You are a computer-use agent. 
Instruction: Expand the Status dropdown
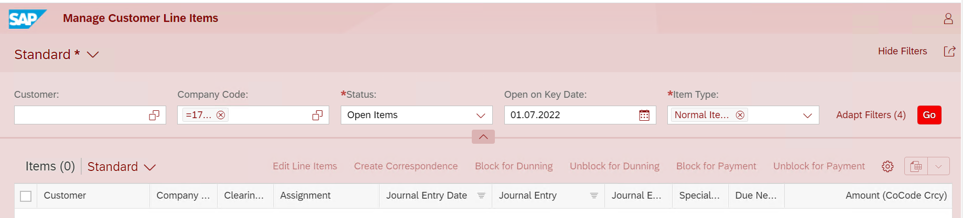(x=481, y=115)
